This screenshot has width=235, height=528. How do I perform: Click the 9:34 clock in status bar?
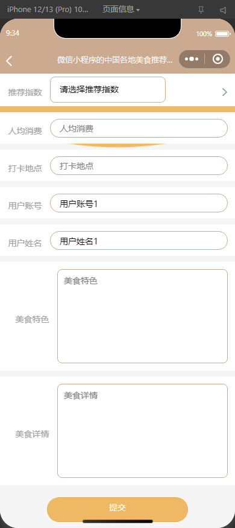pyautogui.click(x=13, y=33)
